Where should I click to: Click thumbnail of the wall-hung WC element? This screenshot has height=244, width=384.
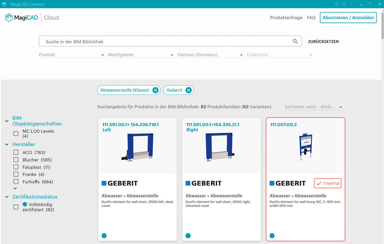point(305,146)
